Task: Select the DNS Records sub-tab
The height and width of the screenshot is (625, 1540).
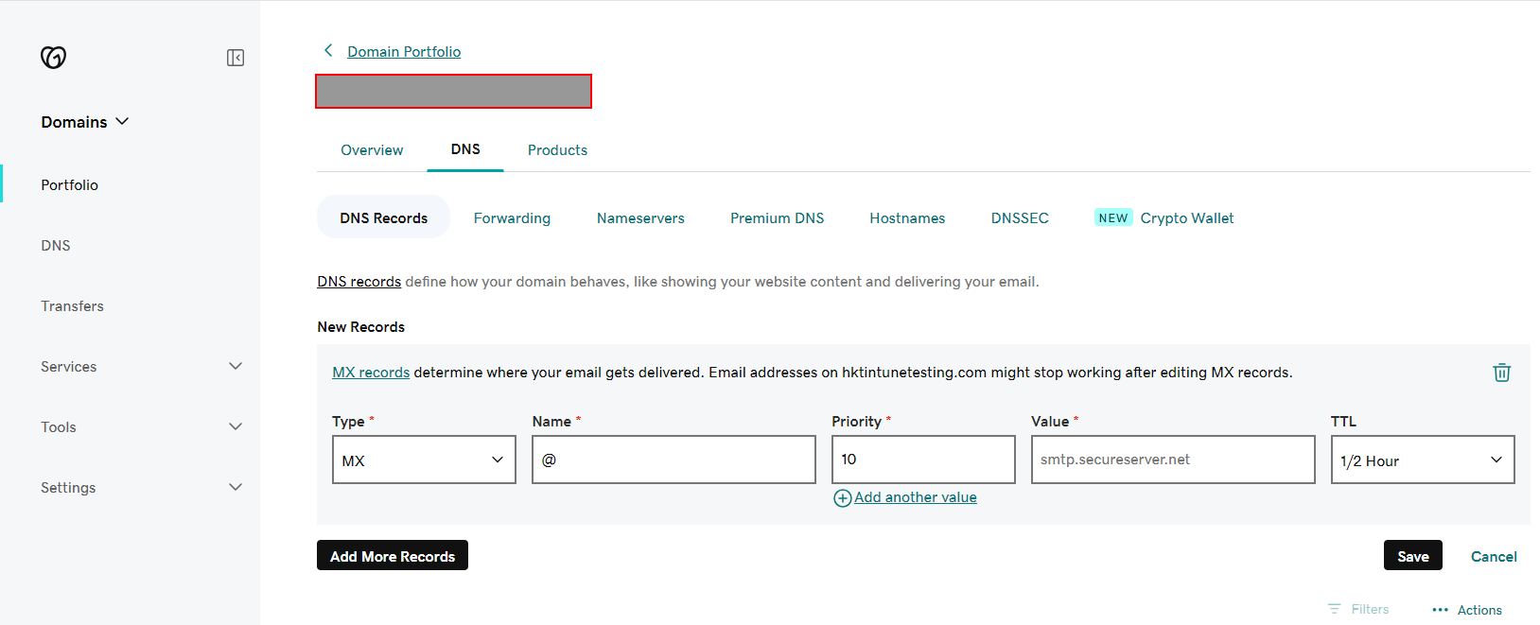Action: 383,217
